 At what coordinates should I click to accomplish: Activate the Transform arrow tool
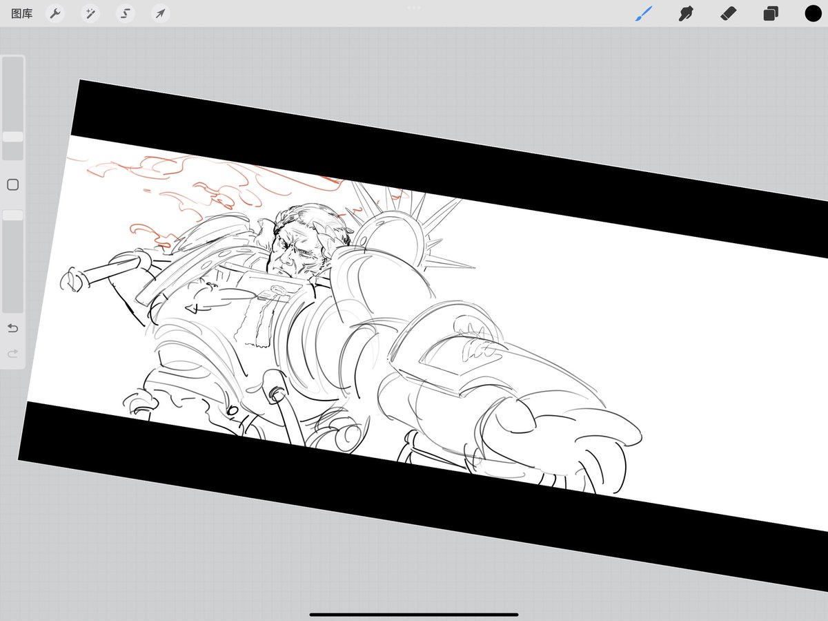pyautogui.click(x=161, y=13)
